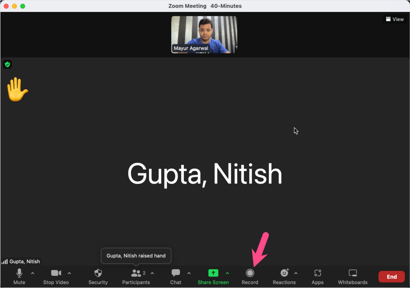Screen dimensions: 410x288
Task: Open video settings via Stop Video chevron
Action: click(69, 273)
